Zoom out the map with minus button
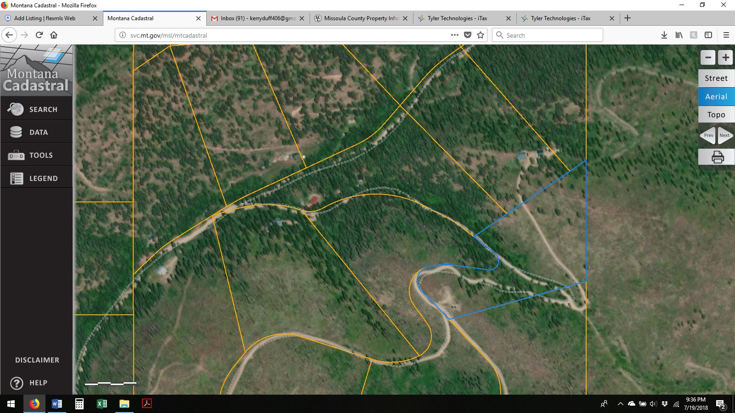 (708, 57)
